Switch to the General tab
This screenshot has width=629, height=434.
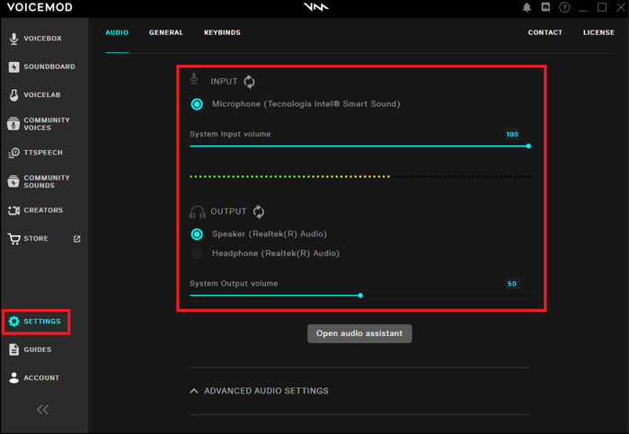click(x=166, y=32)
